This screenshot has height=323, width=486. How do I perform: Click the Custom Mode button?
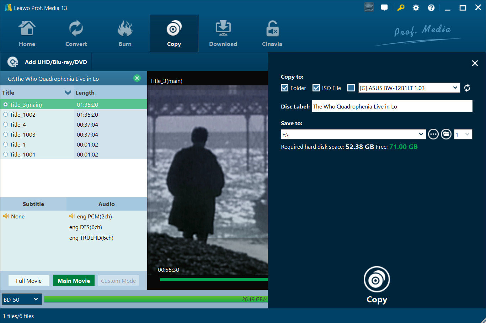point(118,281)
